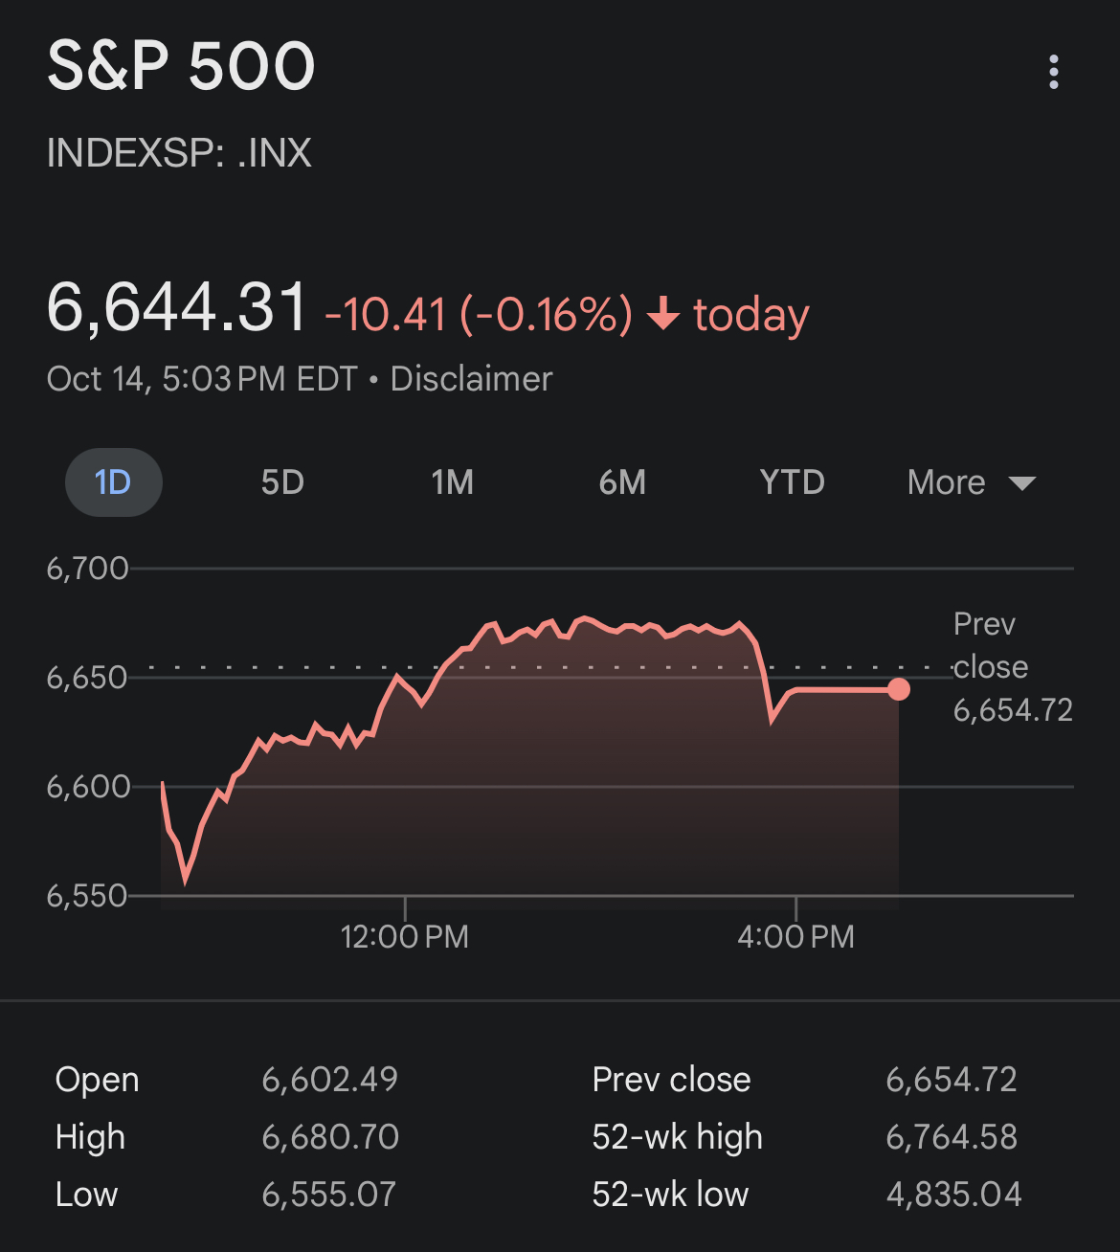Click the current price endpoint dot on chart

(898, 689)
